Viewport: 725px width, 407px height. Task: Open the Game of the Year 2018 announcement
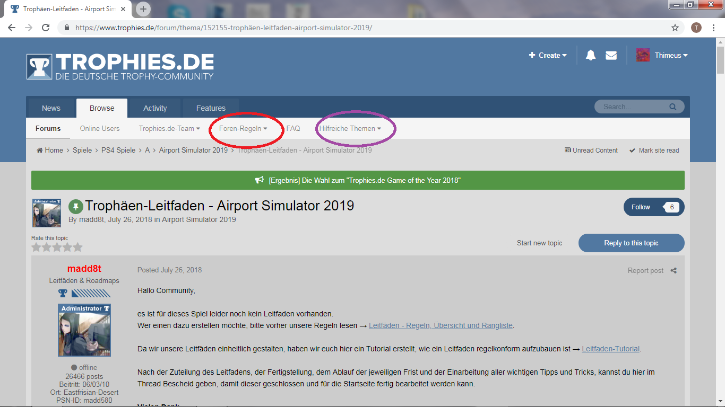point(365,180)
